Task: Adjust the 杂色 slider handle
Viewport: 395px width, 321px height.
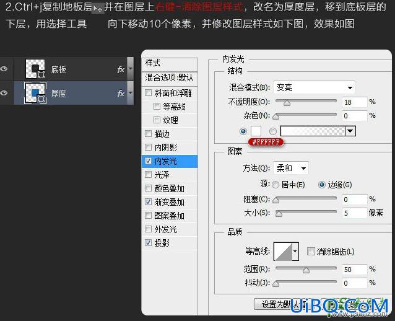Action: pyautogui.click(x=276, y=117)
